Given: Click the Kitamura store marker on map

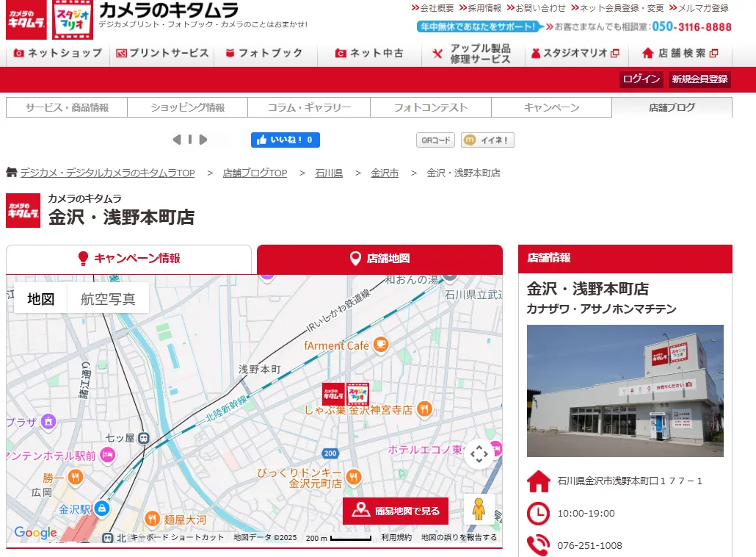Looking at the screenshot, I should [x=346, y=394].
